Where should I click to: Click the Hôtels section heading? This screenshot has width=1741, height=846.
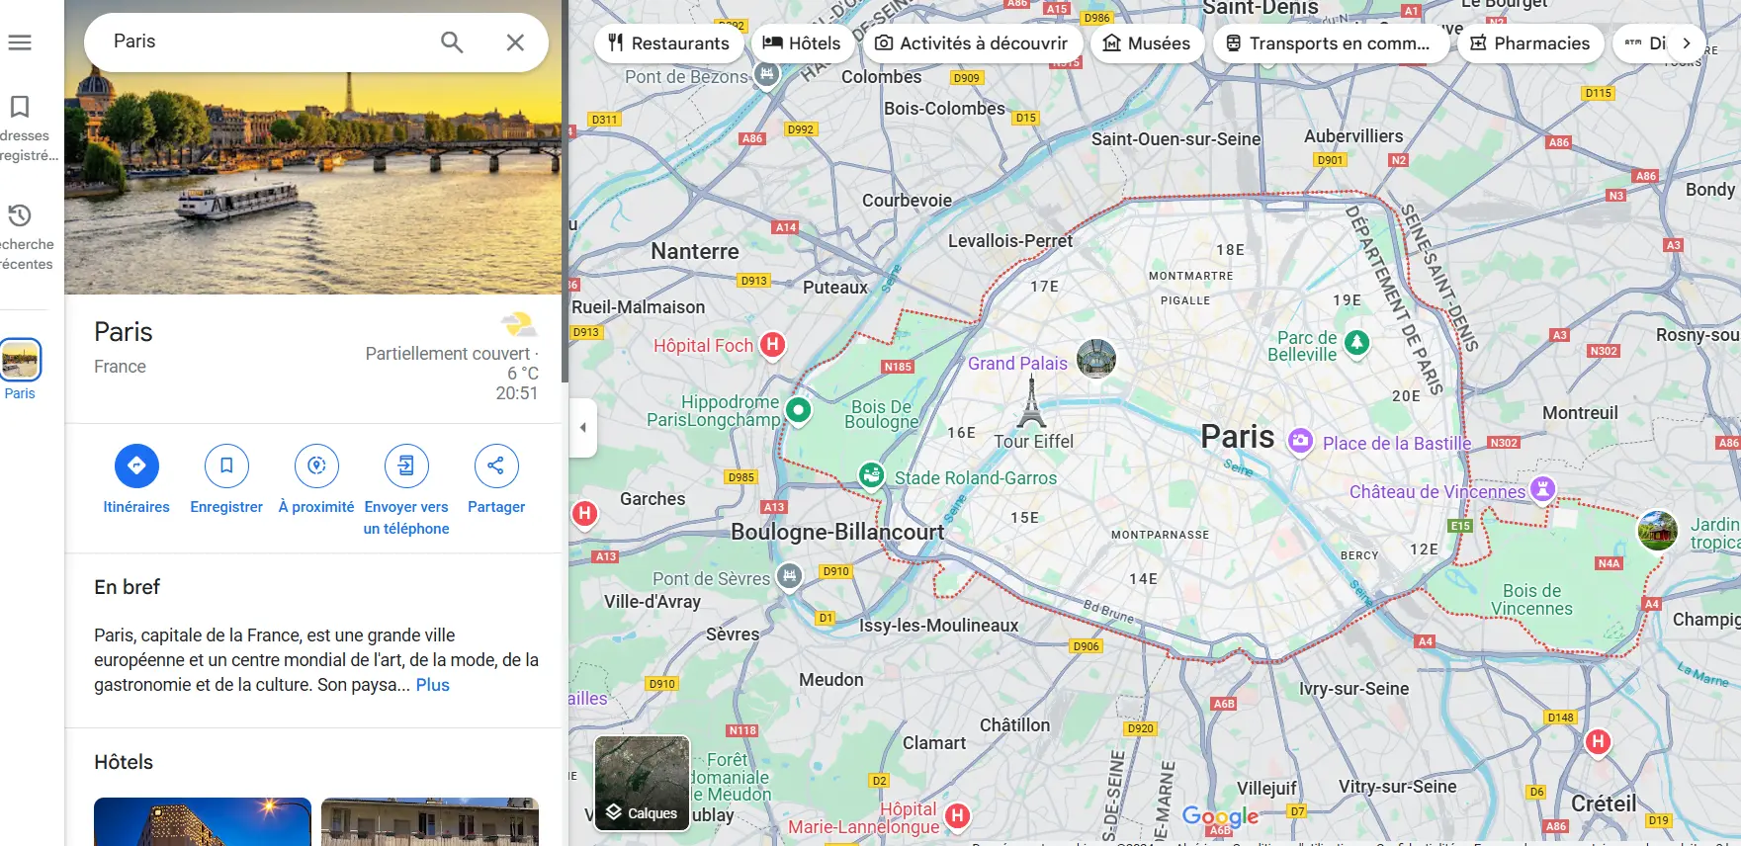click(124, 762)
